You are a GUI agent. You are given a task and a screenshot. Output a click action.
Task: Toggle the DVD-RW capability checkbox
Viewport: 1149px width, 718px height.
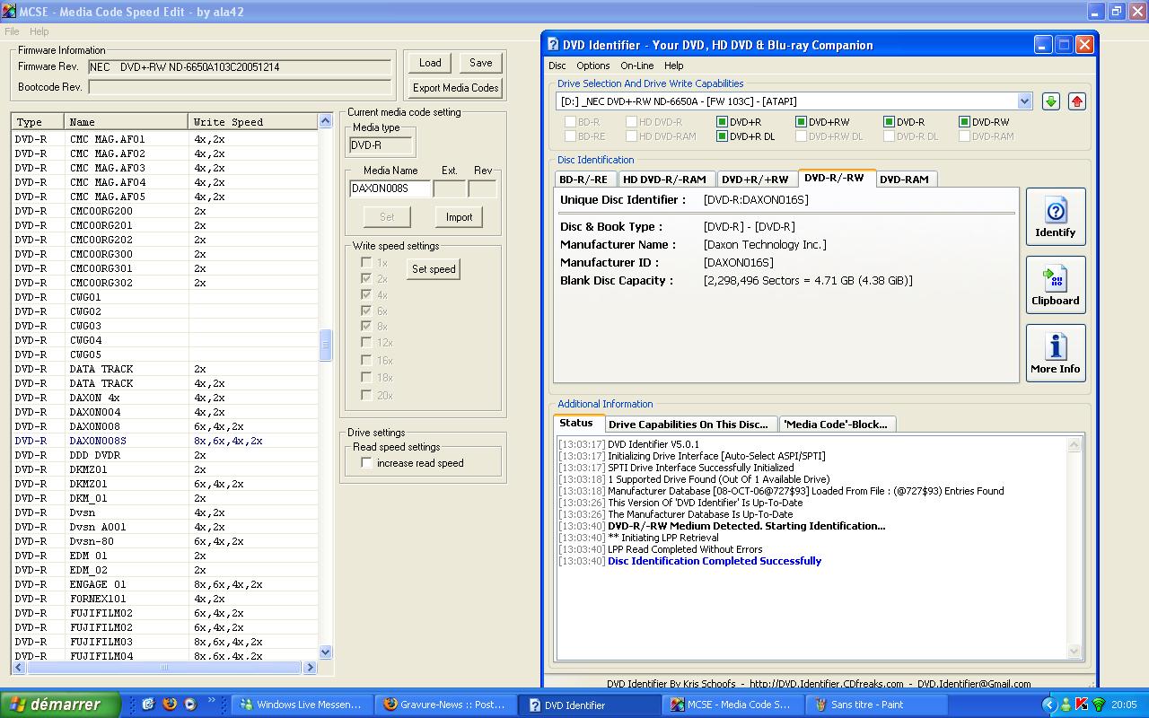point(964,122)
